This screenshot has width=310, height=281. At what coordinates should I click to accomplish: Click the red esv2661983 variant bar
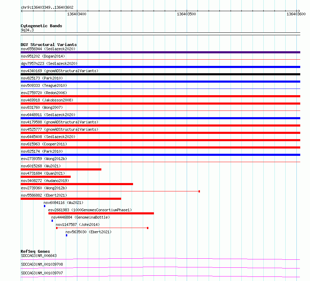click(101, 213)
